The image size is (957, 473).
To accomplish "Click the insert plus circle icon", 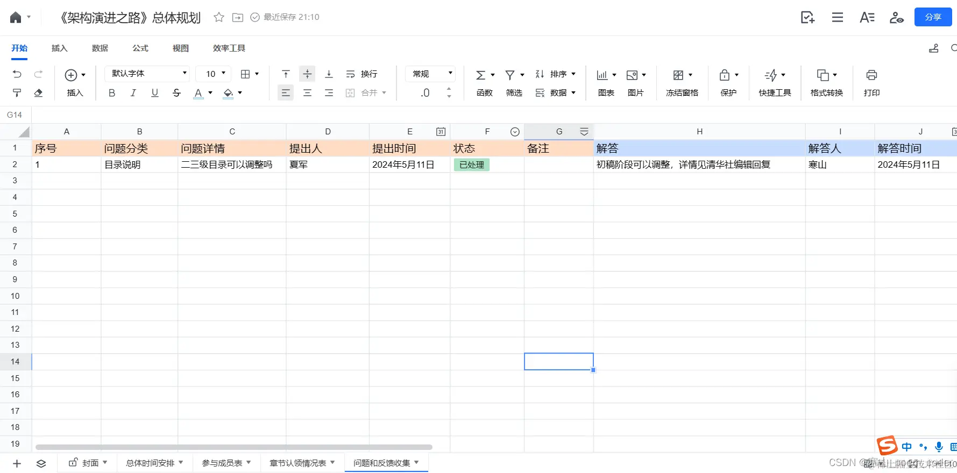I will (71, 75).
